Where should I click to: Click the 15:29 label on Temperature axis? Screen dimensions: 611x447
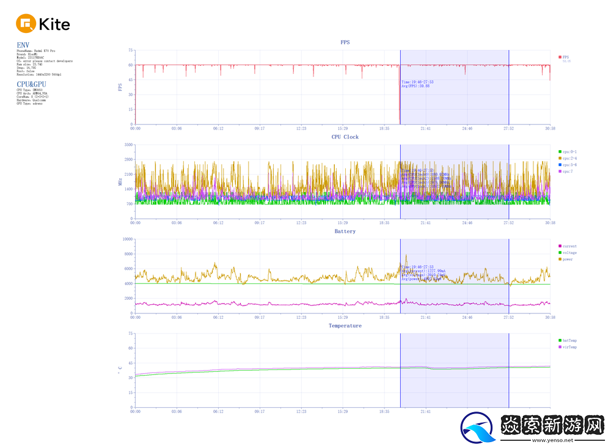[342, 412]
